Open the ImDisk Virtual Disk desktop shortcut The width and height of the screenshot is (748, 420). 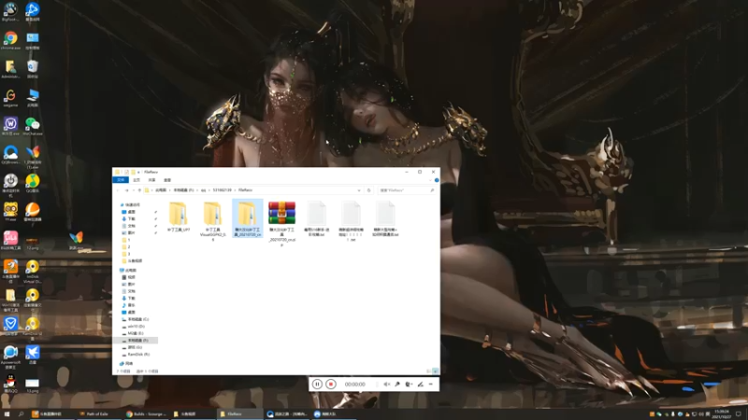click(x=33, y=272)
